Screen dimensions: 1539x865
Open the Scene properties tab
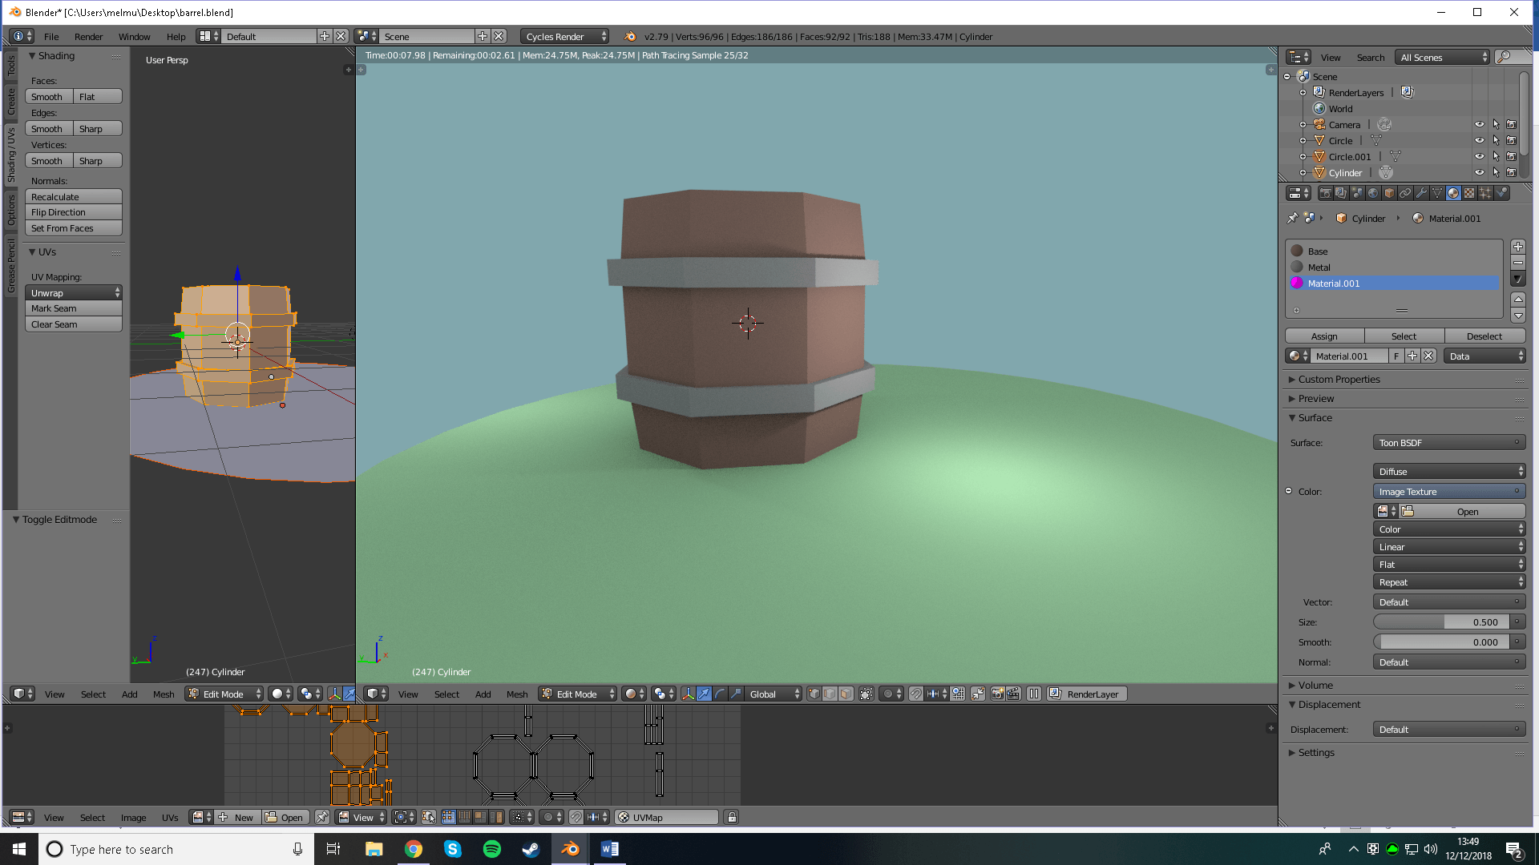pyautogui.click(x=1357, y=193)
